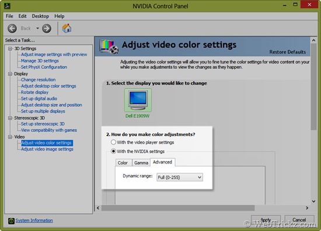Go to the Home icon
Viewport: 321px width, 231px height.
67,28
